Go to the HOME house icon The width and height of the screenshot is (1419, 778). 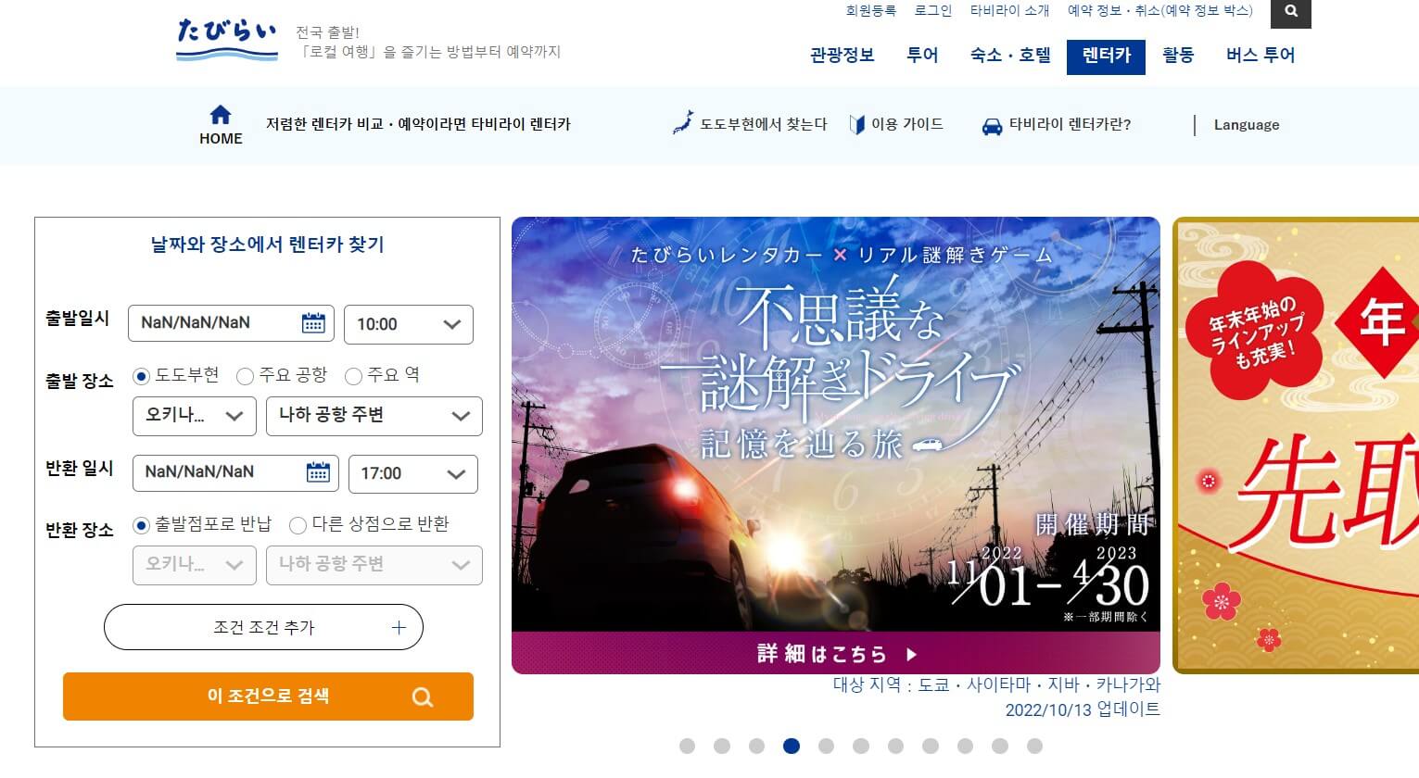[221, 115]
